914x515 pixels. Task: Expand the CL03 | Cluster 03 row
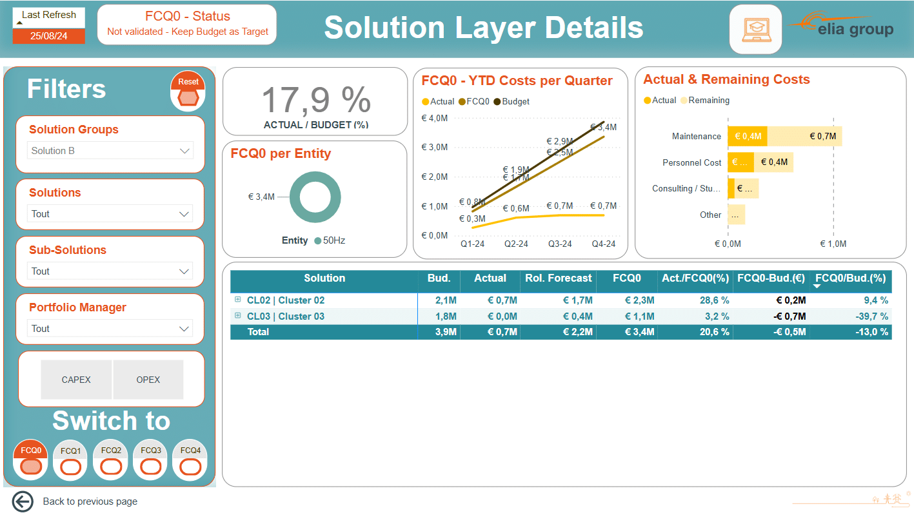(x=238, y=316)
